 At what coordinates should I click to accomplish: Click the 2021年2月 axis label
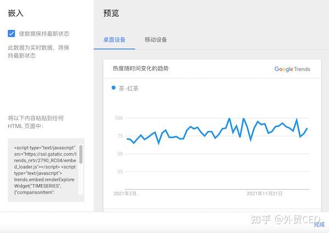pos(127,194)
